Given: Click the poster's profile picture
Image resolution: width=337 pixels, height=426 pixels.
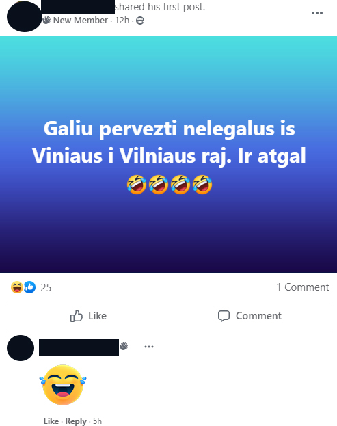Looking at the screenshot, I should point(24,16).
